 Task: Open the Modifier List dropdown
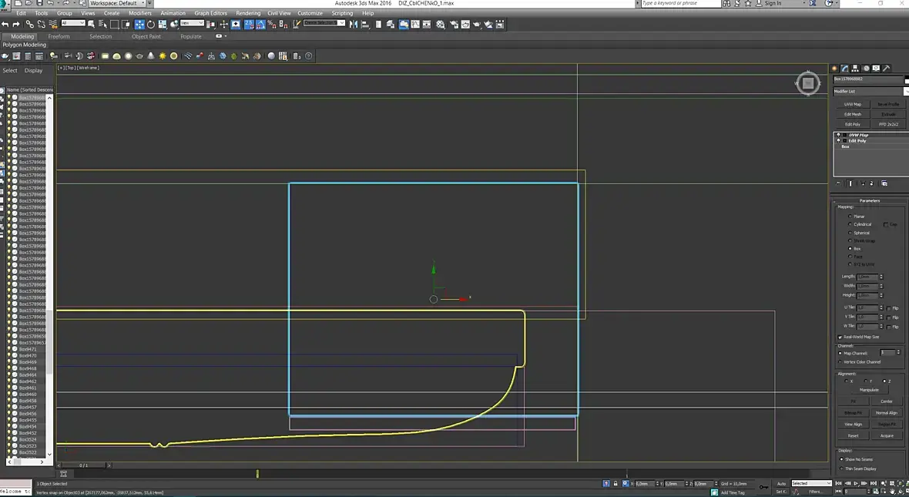point(870,91)
